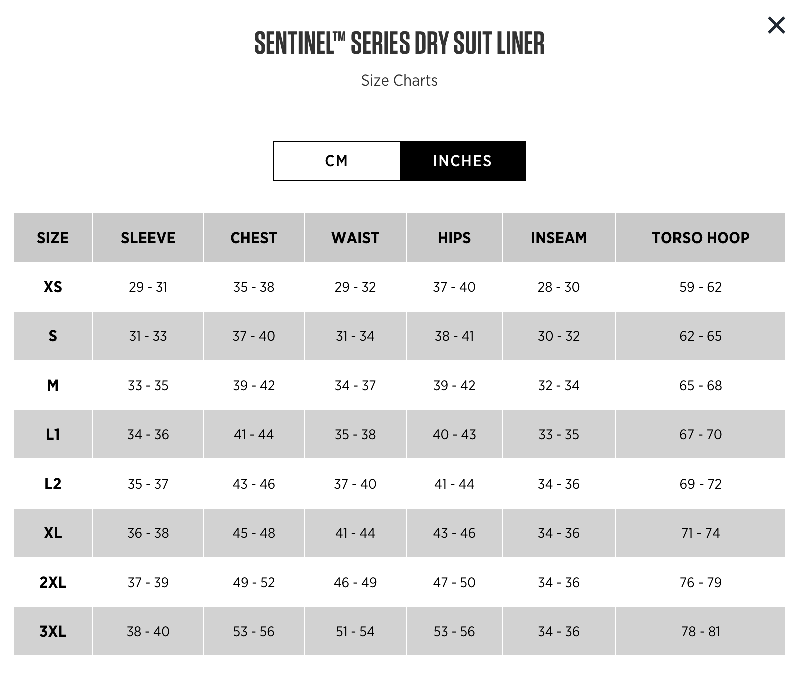
Task: Select the HIPS column header
Action: click(454, 238)
